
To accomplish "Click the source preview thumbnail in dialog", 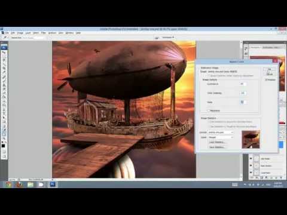I will click(251, 140).
